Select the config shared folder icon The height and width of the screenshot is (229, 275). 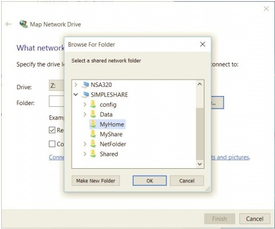93,105
